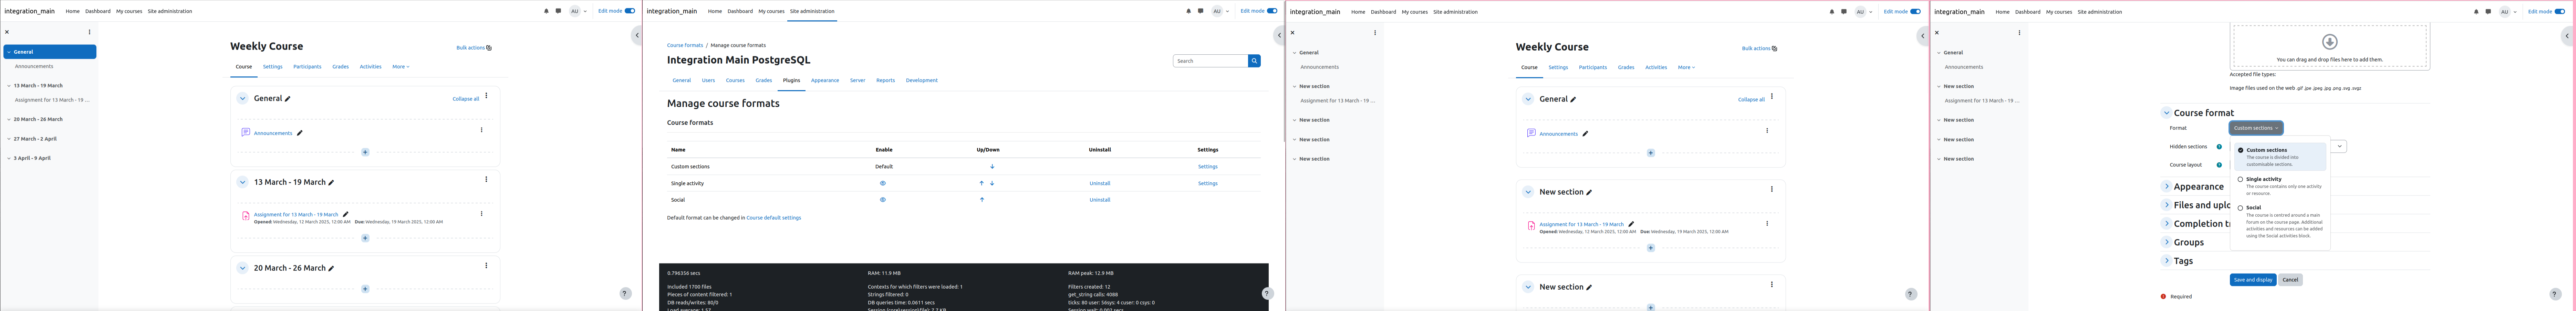Click the search magnifier button in Site administration

(x=1254, y=61)
